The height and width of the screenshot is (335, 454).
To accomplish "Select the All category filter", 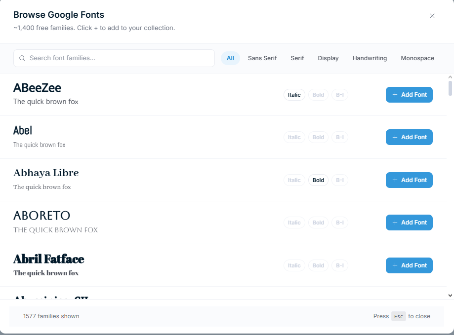I will [231, 58].
